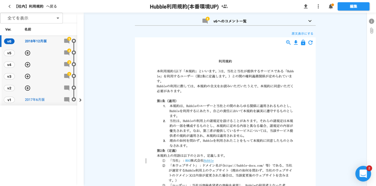Click the comment bubble icon beside v6へのコメント一覧
The image size is (376, 186).
[205, 21]
